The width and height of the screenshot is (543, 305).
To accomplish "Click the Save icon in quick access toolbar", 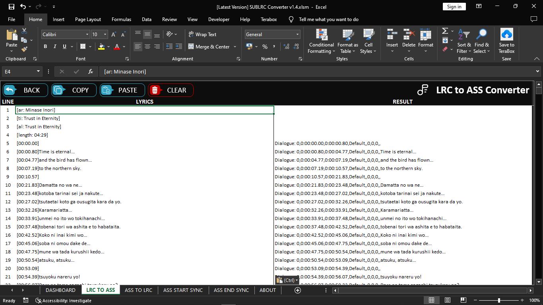I will coord(11,6).
